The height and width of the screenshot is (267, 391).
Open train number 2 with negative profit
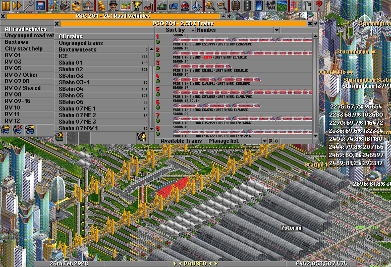coord(234,52)
